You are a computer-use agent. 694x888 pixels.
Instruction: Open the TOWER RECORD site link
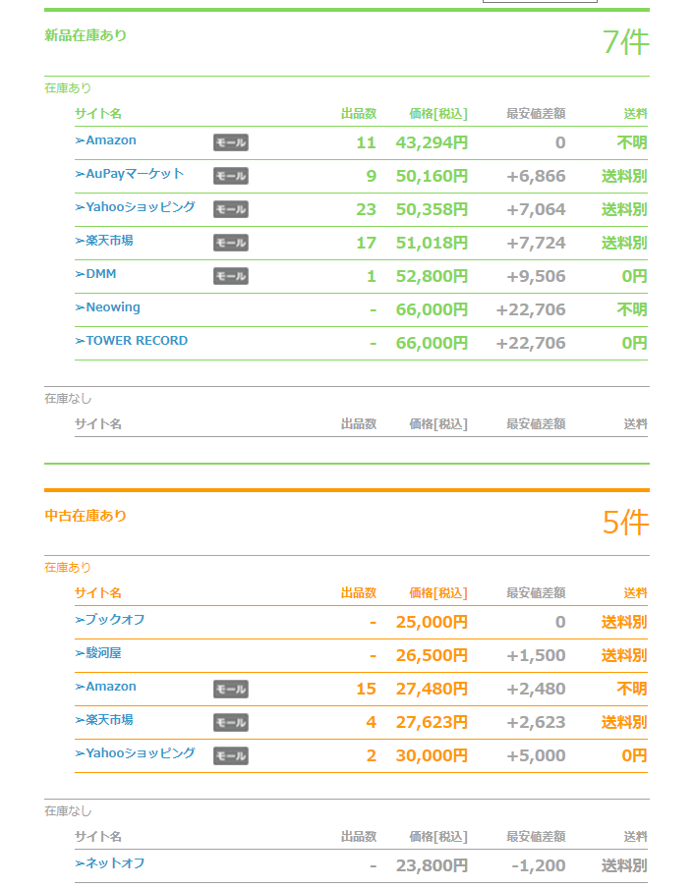click(x=132, y=341)
